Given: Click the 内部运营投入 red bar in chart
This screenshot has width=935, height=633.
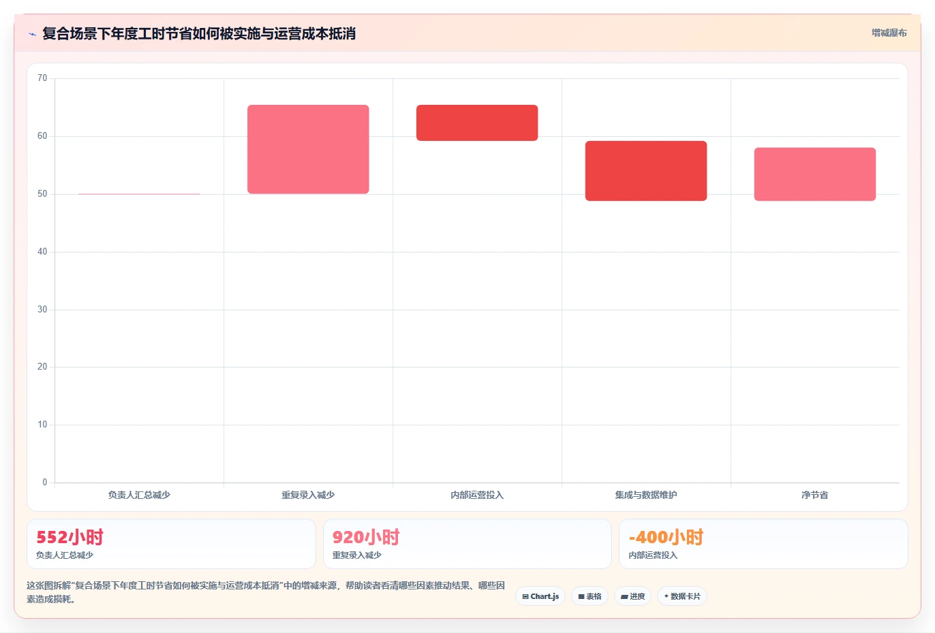Looking at the screenshot, I should click(x=477, y=123).
